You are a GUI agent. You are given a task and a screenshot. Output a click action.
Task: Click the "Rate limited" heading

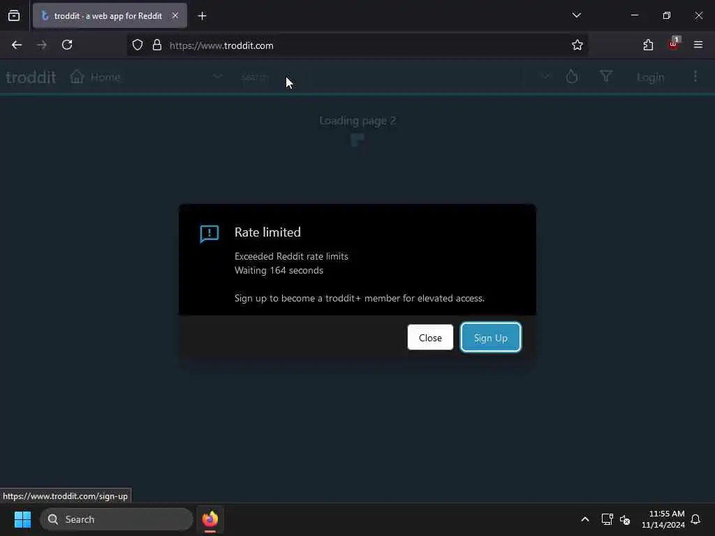[267, 232]
